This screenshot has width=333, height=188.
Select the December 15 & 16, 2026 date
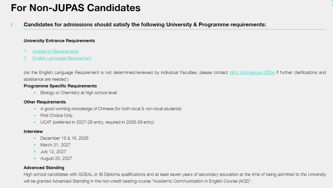coord(64,138)
